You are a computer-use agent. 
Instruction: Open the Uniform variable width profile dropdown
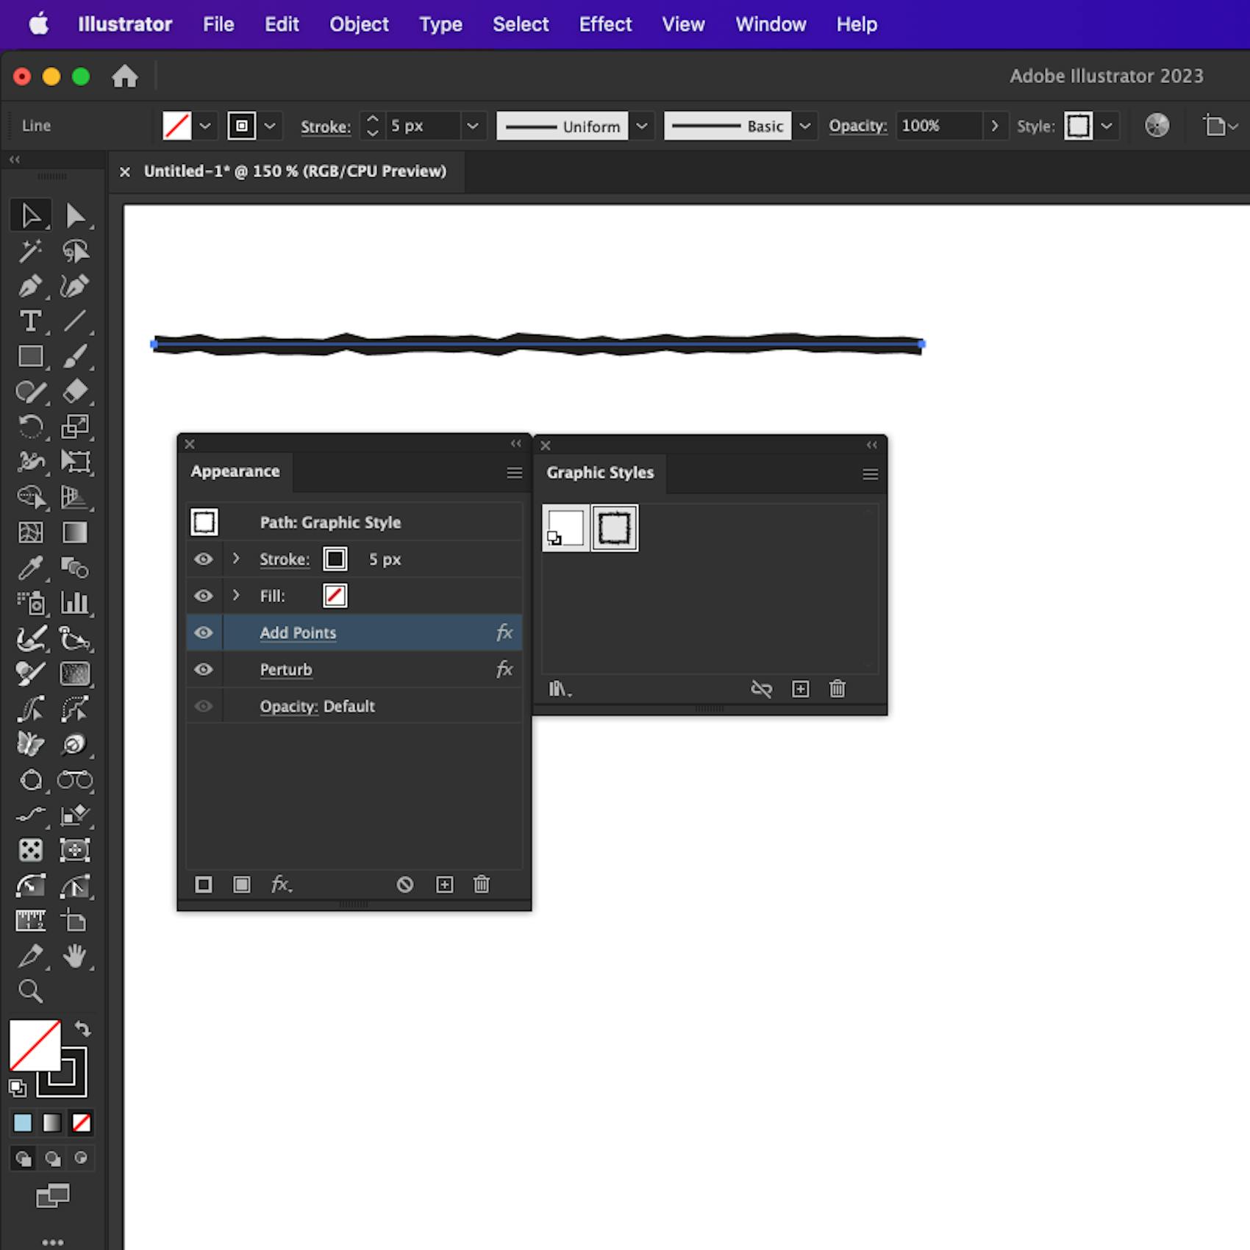(641, 126)
